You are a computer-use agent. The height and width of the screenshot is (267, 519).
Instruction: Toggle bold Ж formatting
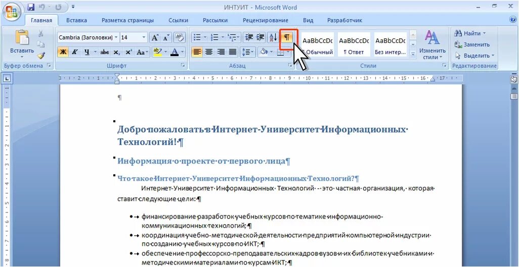coord(63,52)
